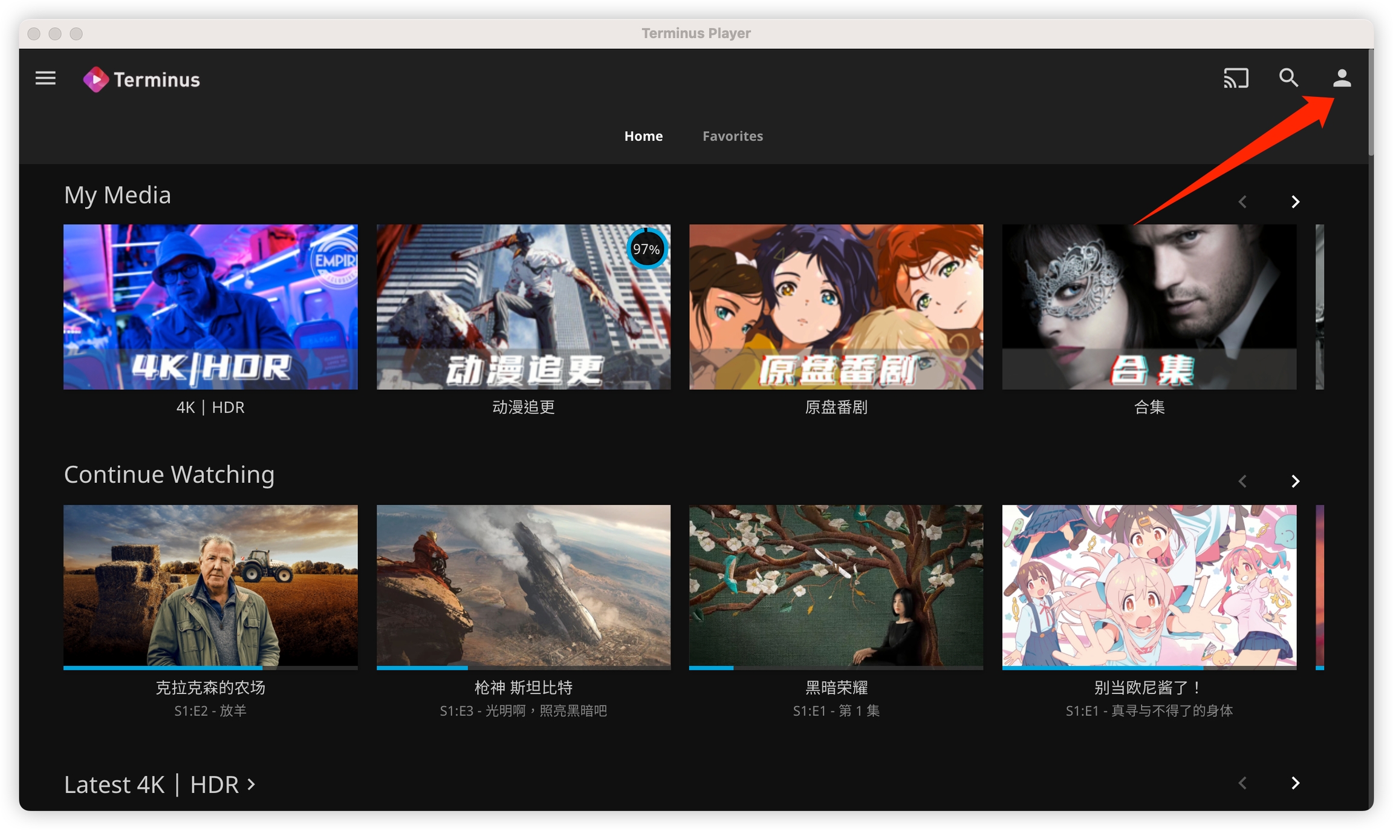Screen dimensions: 1393x830
Task: Click the 黑暗荣耀 title link
Action: click(836, 687)
